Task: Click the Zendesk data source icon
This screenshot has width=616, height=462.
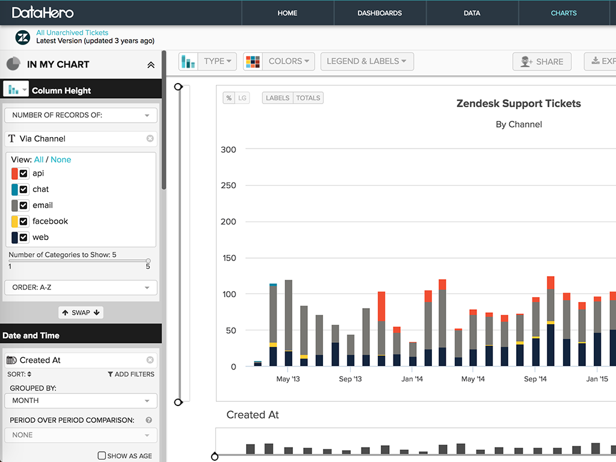Action: (23, 37)
